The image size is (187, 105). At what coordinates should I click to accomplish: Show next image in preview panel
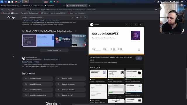click(x=131, y=24)
